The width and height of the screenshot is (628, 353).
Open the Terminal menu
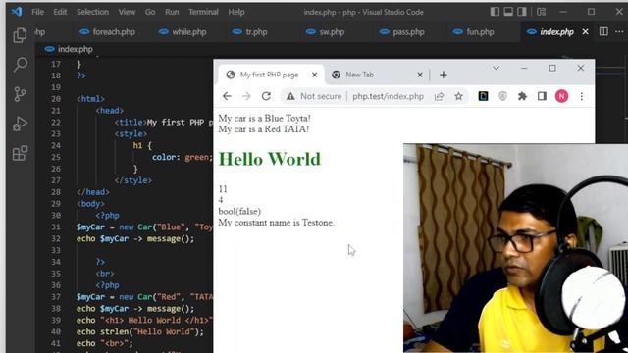tap(203, 12)
